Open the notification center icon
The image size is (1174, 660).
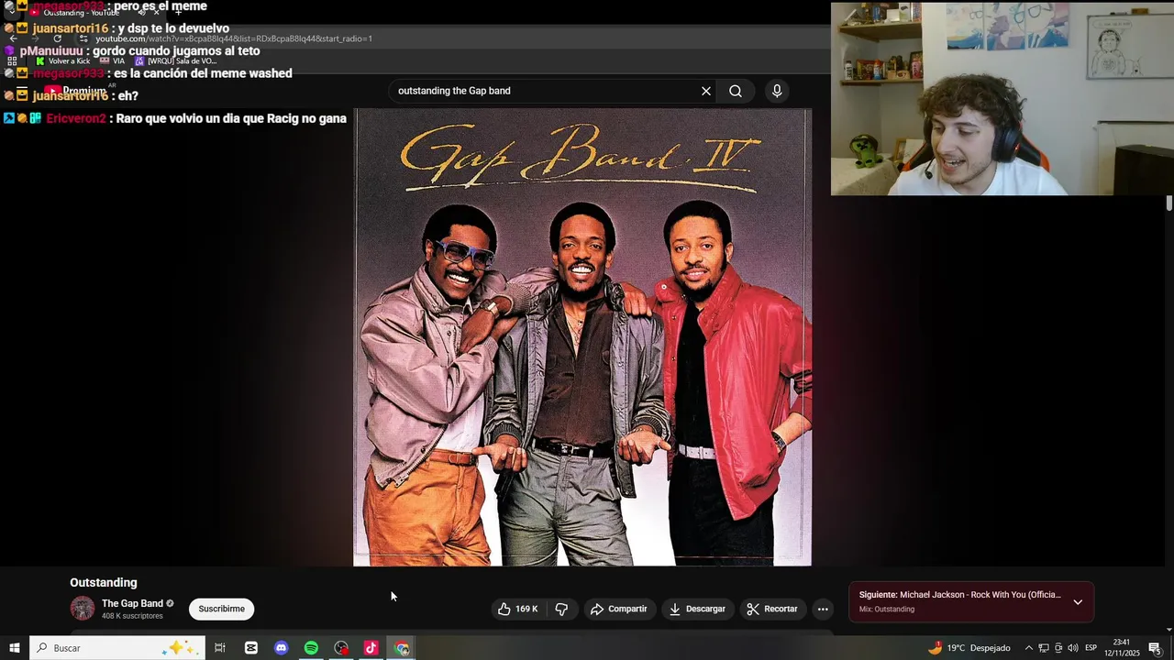[1155, 648]
